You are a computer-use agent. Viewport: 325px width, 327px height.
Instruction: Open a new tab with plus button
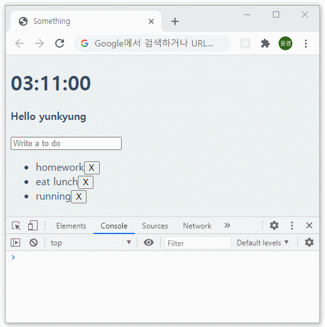pyautogui.click(x=175, y=21)
